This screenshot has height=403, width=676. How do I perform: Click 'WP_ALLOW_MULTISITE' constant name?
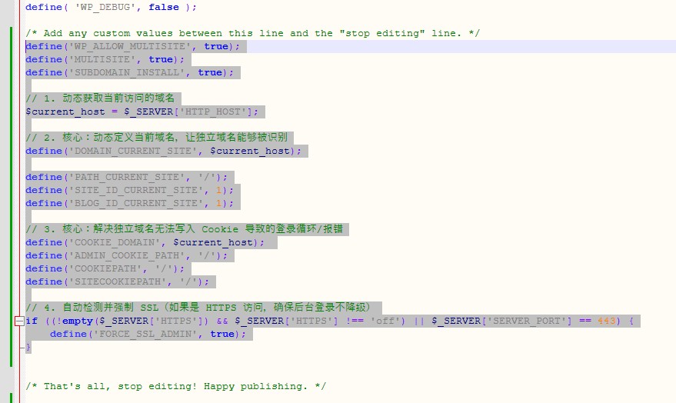tap(130, 47)
